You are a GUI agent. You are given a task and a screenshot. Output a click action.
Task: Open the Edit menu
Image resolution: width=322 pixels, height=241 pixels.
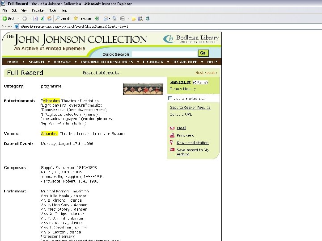coord(14,10)
